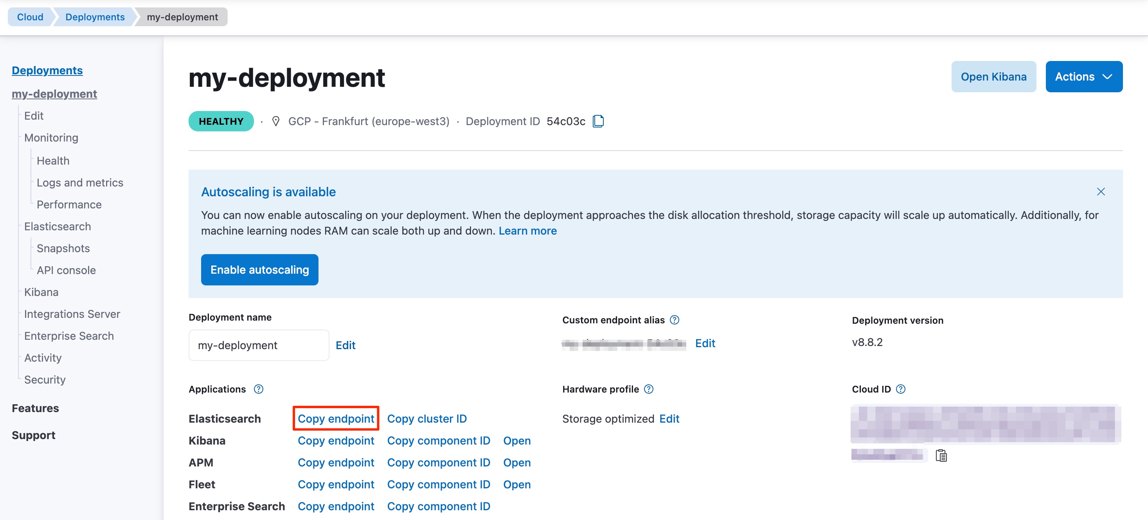Viewport: 1148px width, 520px height.
Task: Open Kibana
Action: (x=994, y=76)
